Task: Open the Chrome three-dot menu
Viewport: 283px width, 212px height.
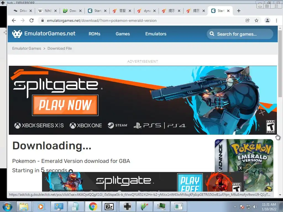Action: point(276,20)
